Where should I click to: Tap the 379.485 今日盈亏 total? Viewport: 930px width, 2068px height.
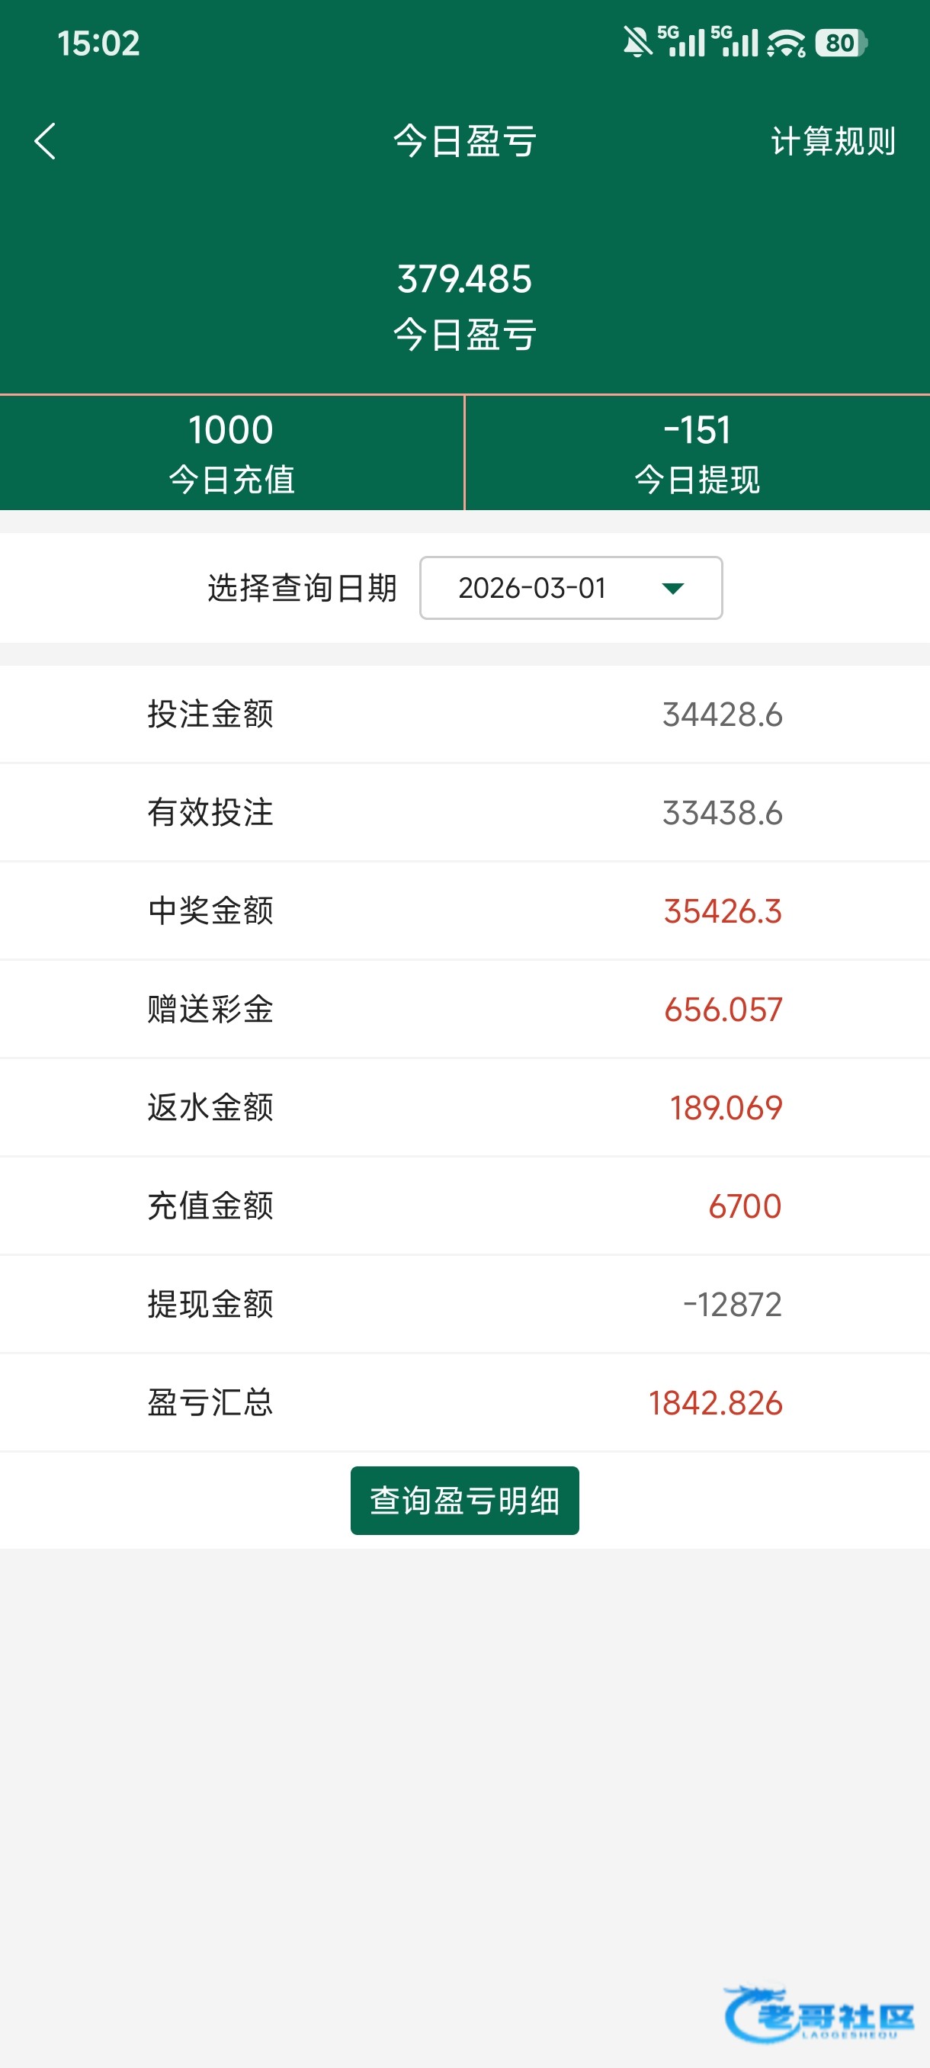(464, 305)
